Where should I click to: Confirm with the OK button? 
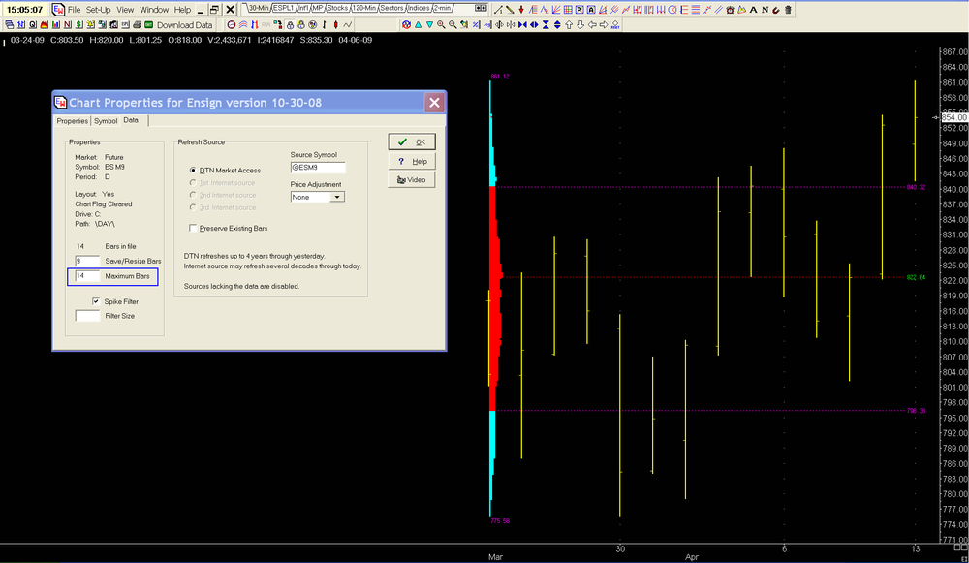tap(412, 142)
